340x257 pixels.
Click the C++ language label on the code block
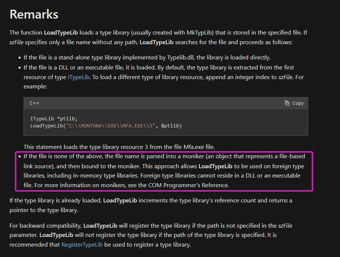[35, 103]
